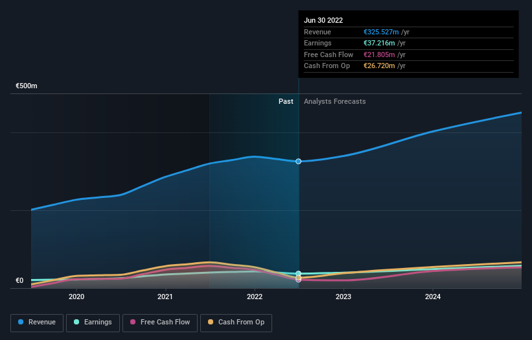Click the €500m axis label
The height and width of the screenshot is (340, 532).
point(27,86)
